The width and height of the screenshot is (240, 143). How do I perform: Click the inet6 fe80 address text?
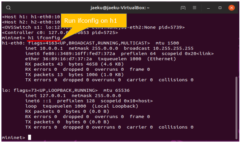pyautogui.click(x=70, y=53)
